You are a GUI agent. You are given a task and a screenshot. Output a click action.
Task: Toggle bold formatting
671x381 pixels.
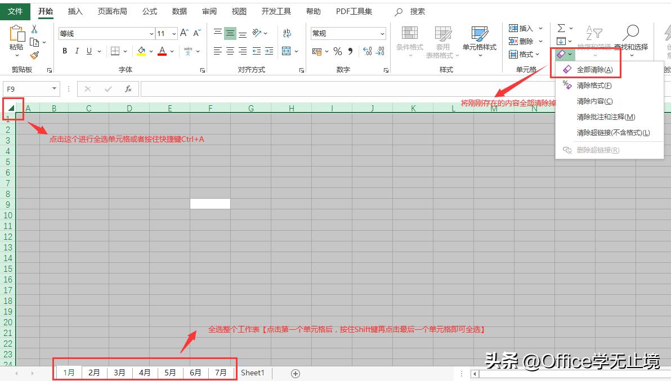tap(64, 51)
